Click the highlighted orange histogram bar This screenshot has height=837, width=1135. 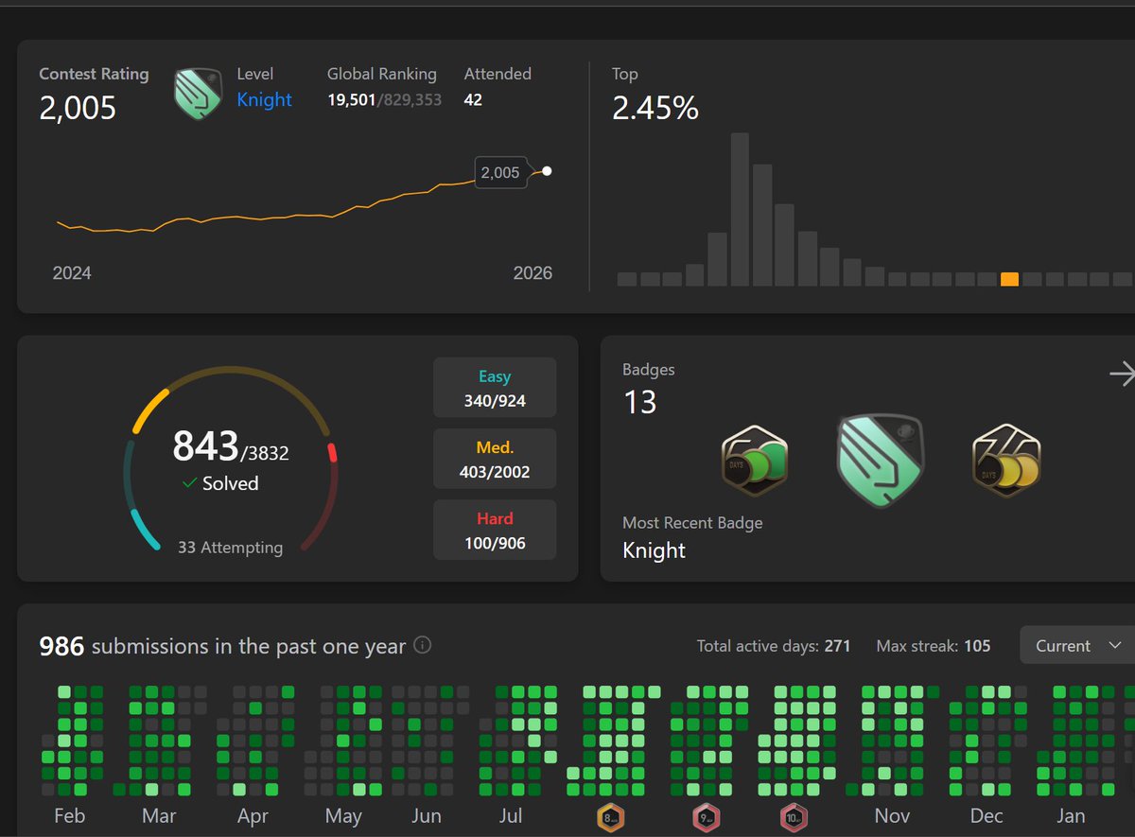[1009, 279]
